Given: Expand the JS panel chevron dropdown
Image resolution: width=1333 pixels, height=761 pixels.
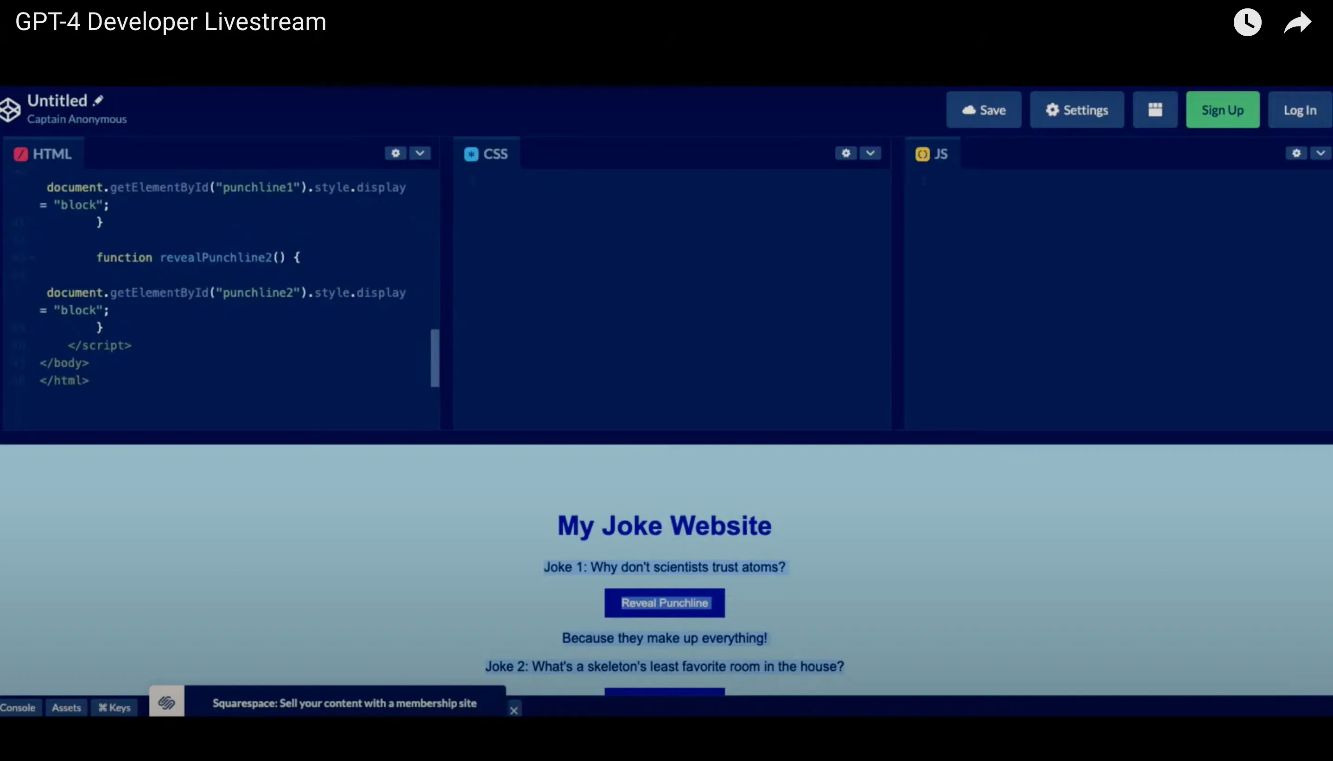Looking at the screenshot, I should click(1320, 153).
